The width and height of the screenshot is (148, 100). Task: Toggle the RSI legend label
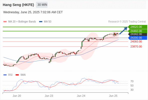10,75
